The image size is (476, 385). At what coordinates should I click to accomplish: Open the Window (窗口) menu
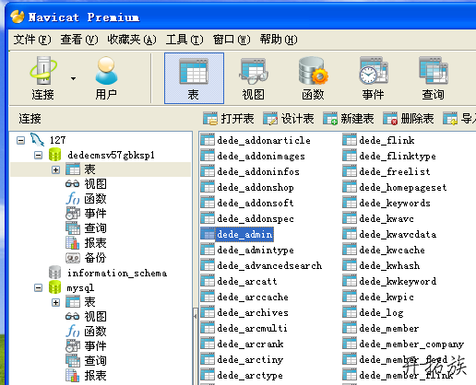[232, 40]
